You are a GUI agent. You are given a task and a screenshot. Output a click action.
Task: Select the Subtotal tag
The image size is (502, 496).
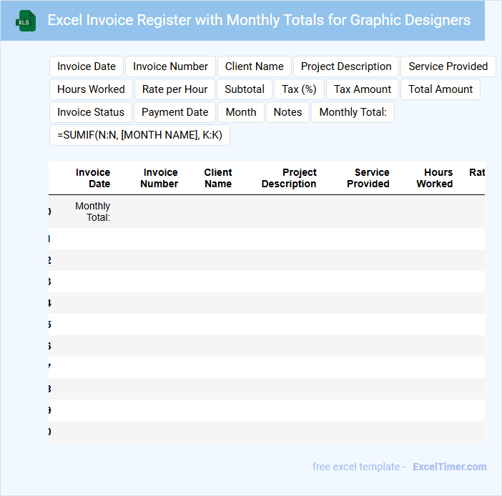click(x=245, y=89)
